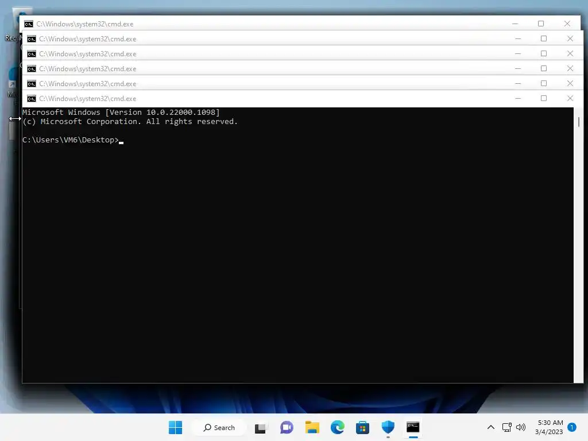Open Task View from the taskbar

coord(260,428)
